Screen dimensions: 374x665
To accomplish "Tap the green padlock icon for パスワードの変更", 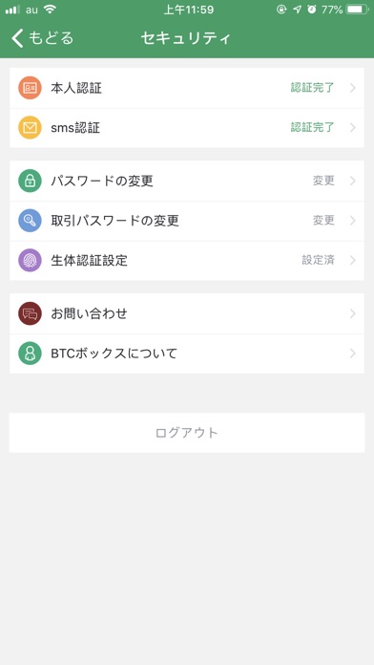I will click(30, 181).
